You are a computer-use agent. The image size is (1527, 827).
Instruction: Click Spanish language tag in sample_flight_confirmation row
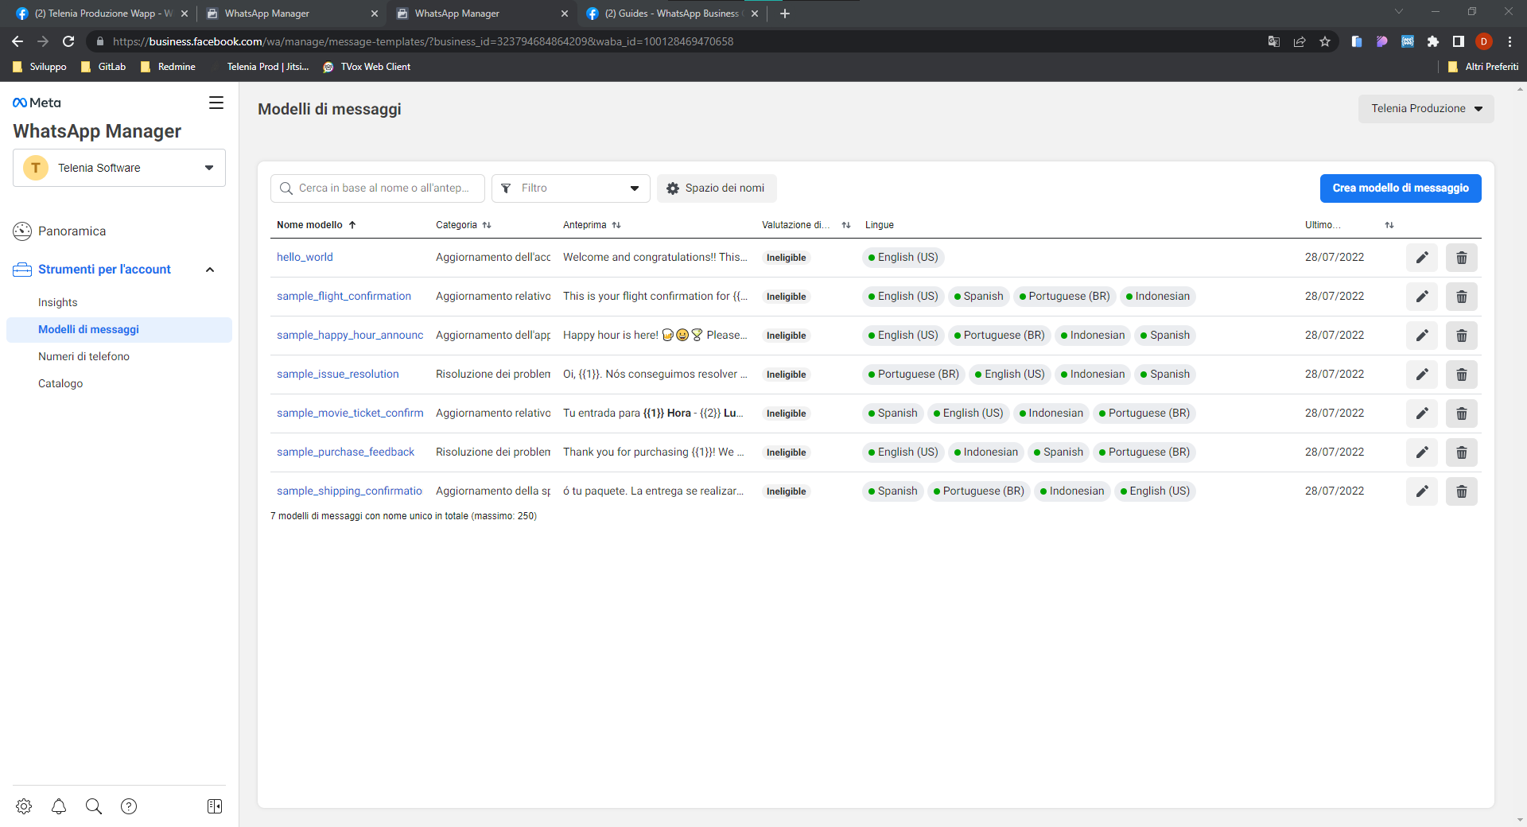[978, 297]
